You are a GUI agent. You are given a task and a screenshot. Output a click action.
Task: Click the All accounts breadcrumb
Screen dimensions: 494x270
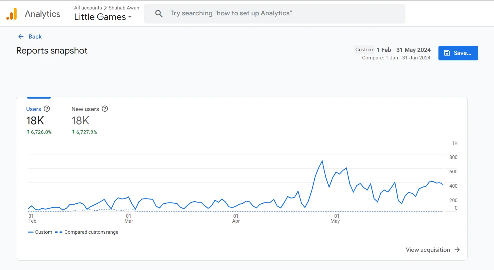pos(88,8)
